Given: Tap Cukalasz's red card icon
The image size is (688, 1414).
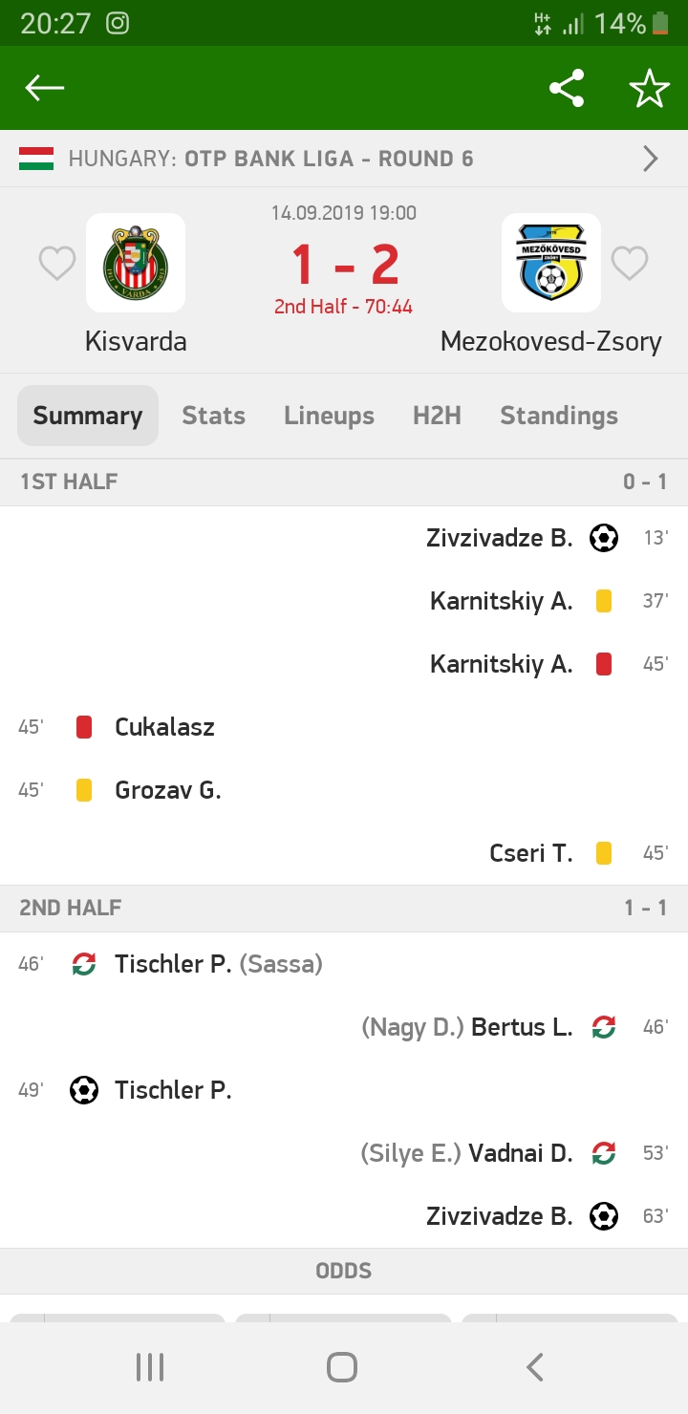Looking at the screenshot, I should click(84, 727).
